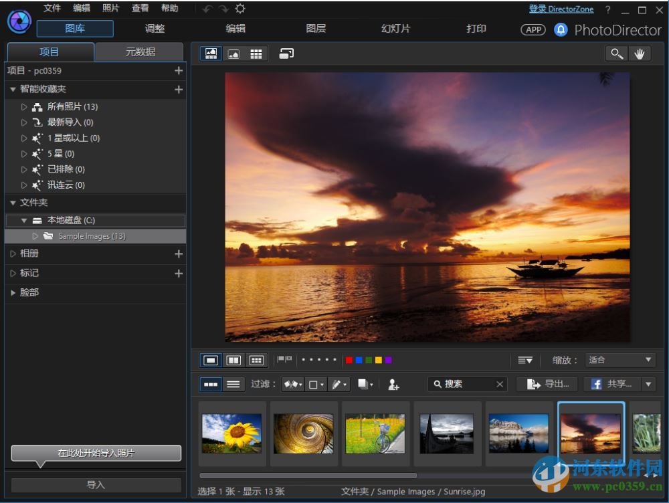Toggle the Facebook share option
Image resolution: width=669 pixels, height=503 pixels.
[x=612, y=384]
